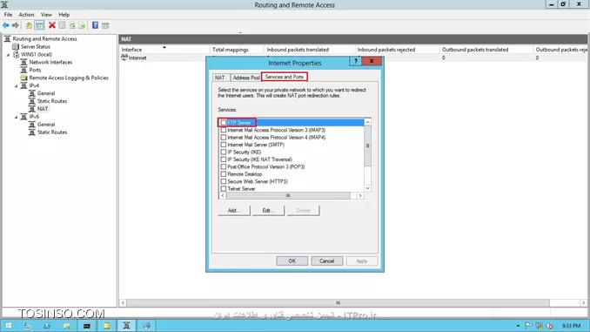Click the Action Center flag tray icon

click(x=529, y=326)
